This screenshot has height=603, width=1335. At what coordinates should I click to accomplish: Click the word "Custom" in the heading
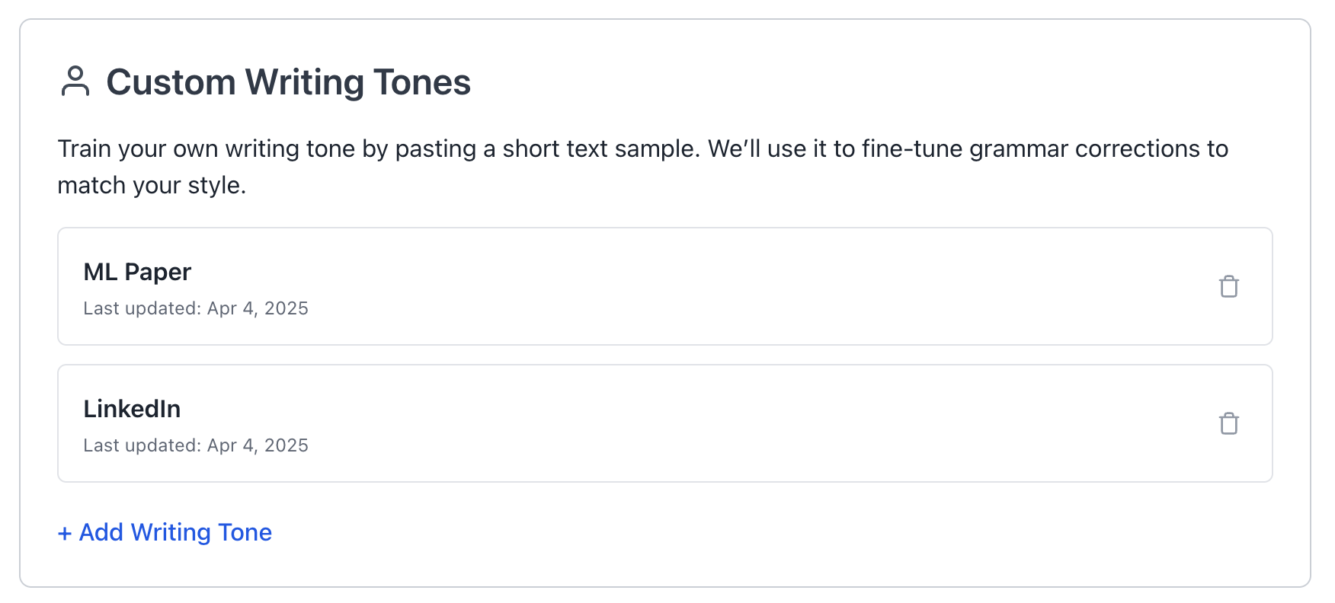[171, 82]
